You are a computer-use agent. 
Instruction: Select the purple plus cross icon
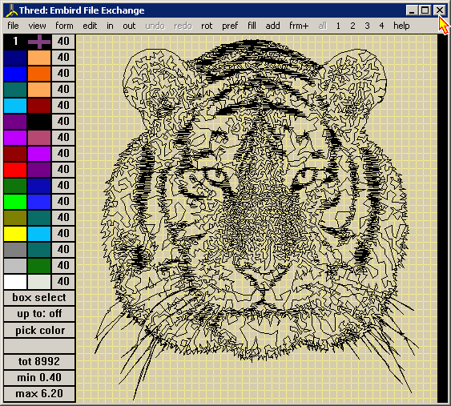(39, 42)
